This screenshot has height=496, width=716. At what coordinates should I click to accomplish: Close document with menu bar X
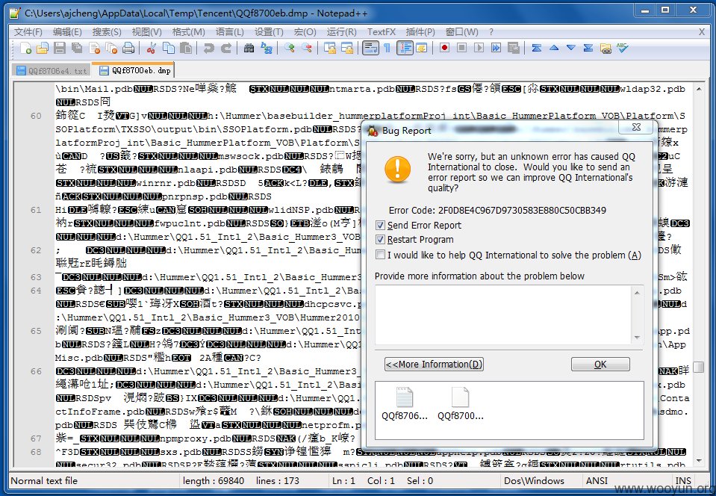pyautogui.click(x=701, y=32)
